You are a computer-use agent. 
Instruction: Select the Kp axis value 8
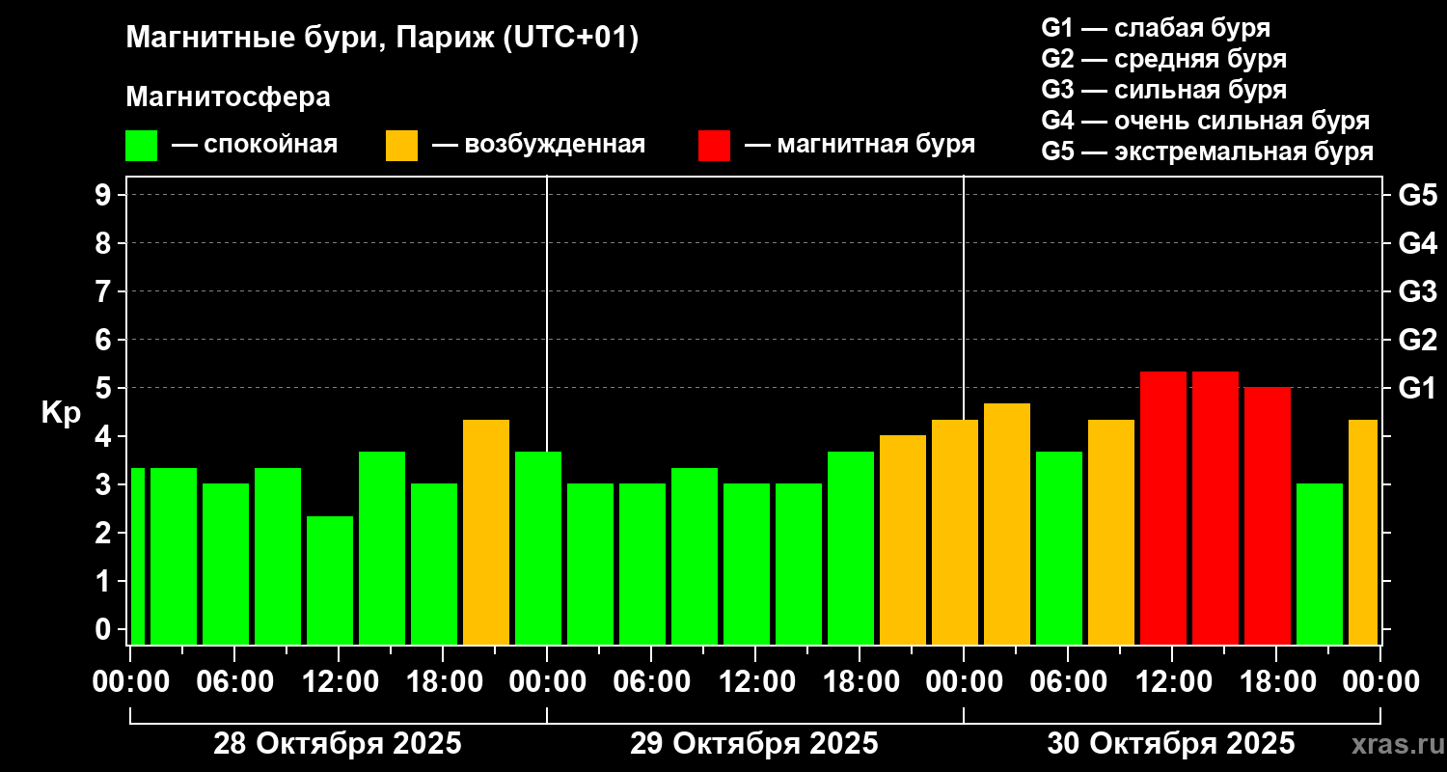[105, 243]
